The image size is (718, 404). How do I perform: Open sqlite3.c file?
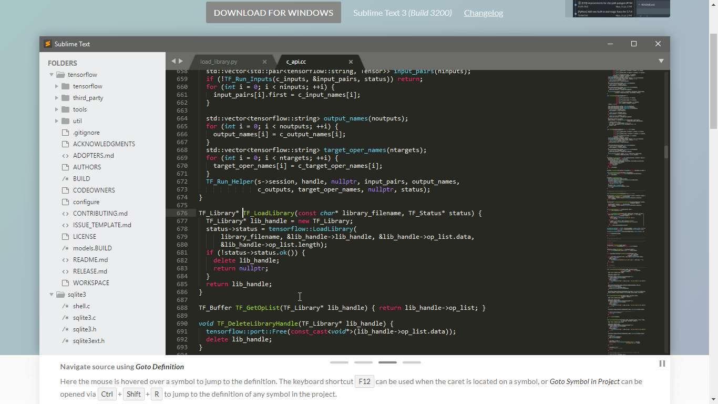point(84,318)
